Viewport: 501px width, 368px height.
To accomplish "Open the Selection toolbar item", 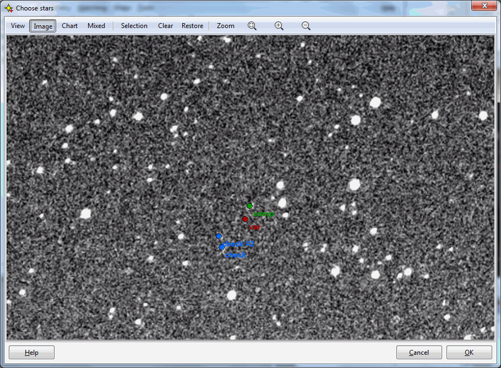I will coord(134,26).
